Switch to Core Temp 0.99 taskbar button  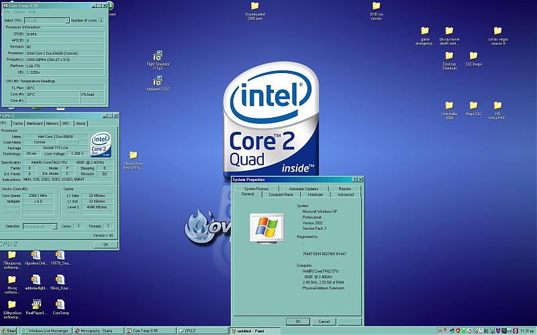pos(150,330)
